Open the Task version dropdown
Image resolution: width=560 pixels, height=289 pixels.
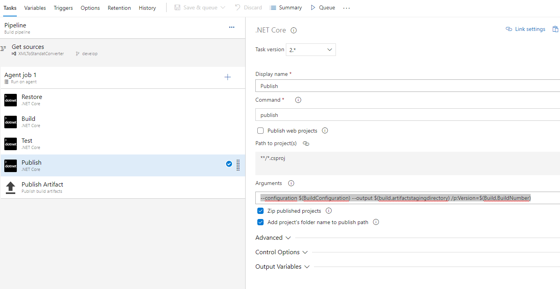[x=311, y=50]
